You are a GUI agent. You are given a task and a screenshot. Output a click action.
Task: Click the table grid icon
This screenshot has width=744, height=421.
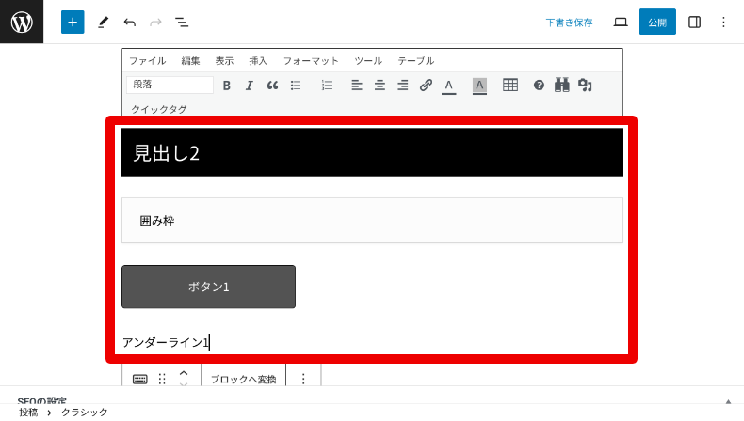pos(510,86)
